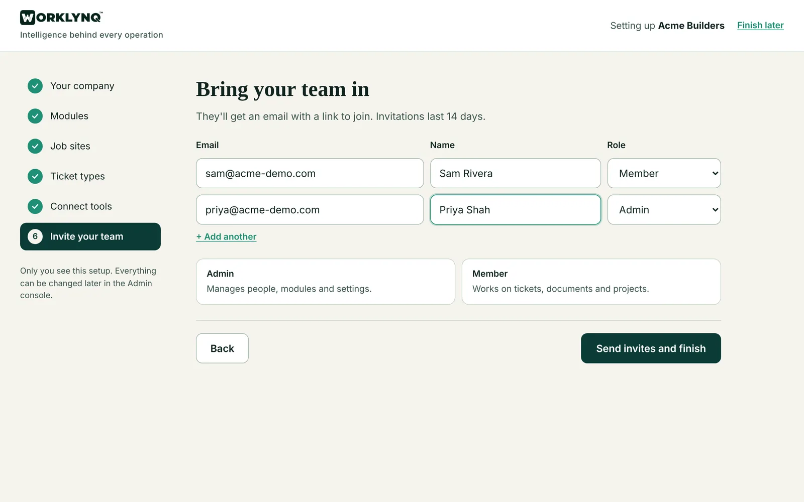The width and height of the screenshot is (804, 502).
Task: Click the Back button
Action: pyautogui.click(x=222, y=348)
